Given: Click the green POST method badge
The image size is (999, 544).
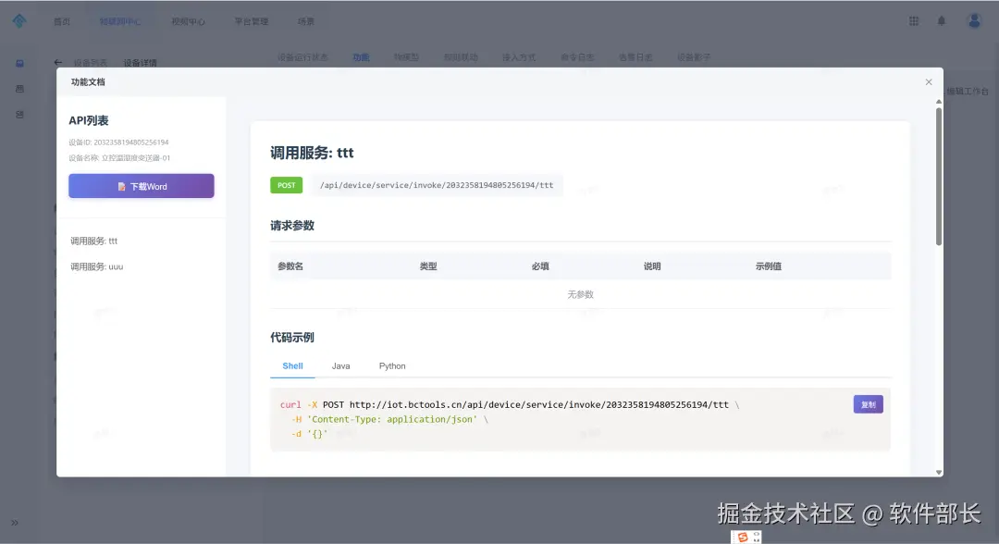Looking at the screenshot, I should pos(286,184).
